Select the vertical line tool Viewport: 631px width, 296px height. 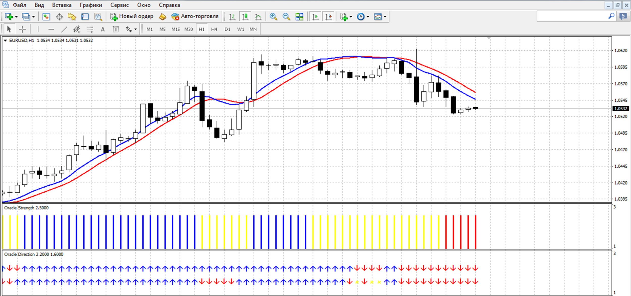(x=38, y=29)
